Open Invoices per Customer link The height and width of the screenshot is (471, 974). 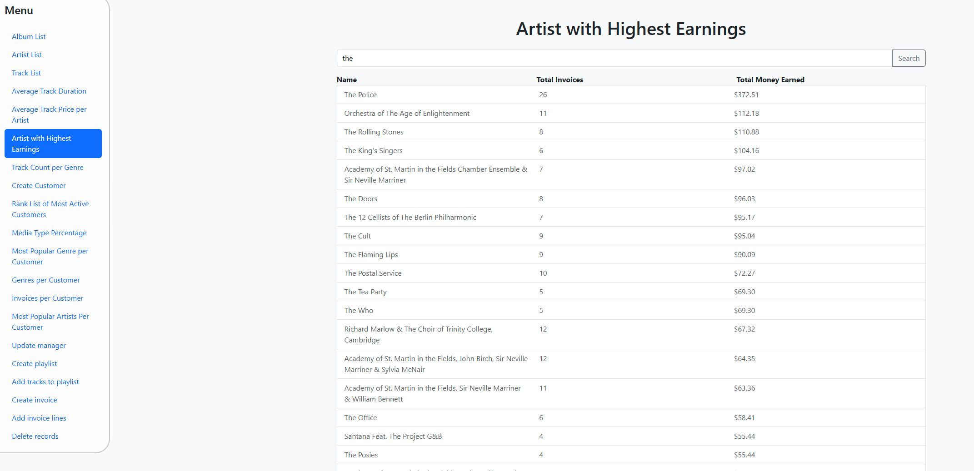(48, 298)
